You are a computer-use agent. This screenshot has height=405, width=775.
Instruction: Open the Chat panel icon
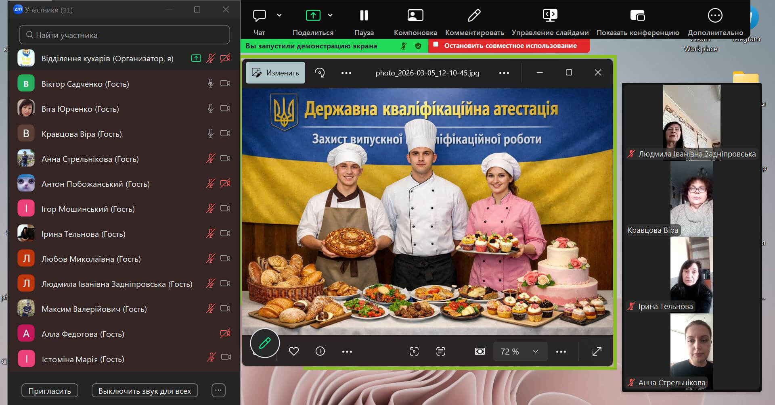click(259, 16)
